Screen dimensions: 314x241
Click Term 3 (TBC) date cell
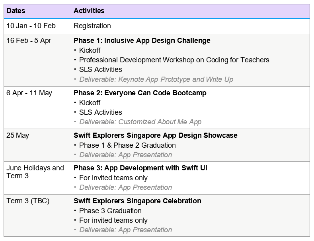[37, 216]
